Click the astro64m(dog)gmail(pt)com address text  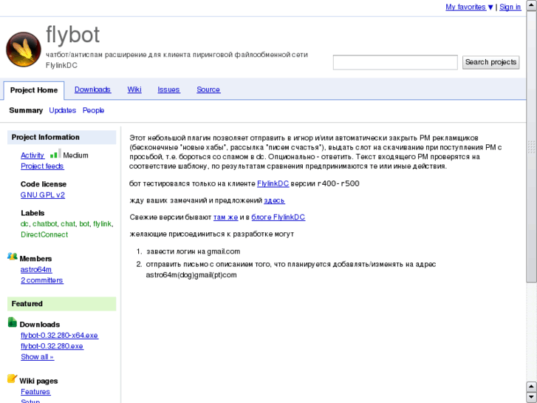191,275
